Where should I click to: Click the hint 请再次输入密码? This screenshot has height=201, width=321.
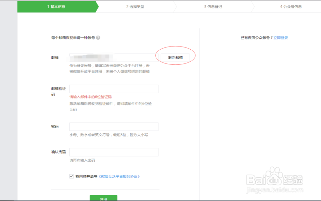tap(82, 160)
